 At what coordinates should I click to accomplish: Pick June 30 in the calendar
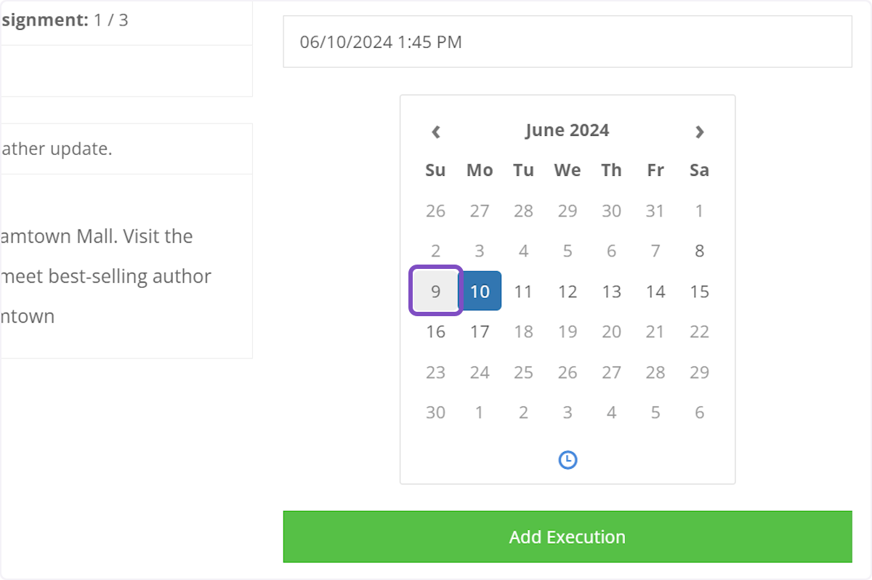point(435,412)
